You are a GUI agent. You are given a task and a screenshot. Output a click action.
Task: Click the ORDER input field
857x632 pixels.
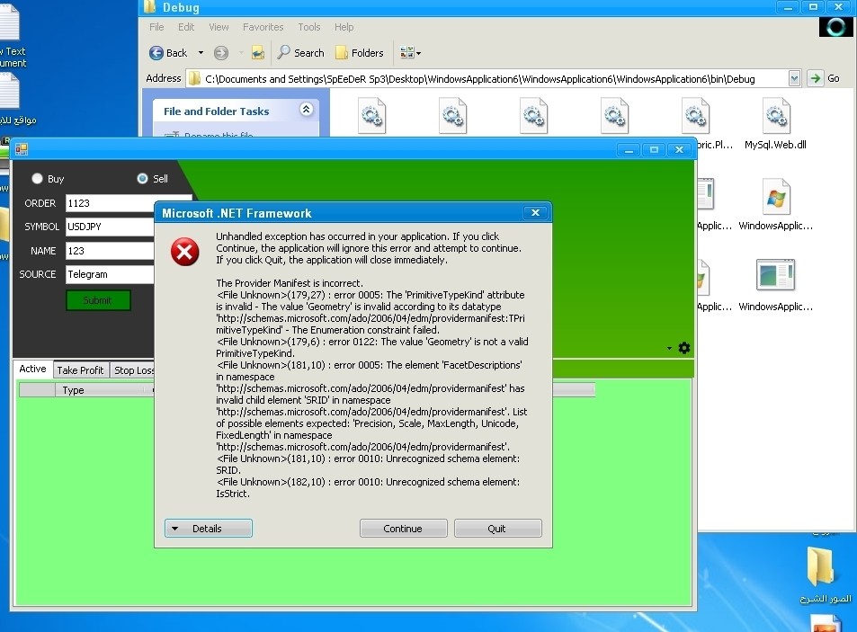click(x=128, y=203)
